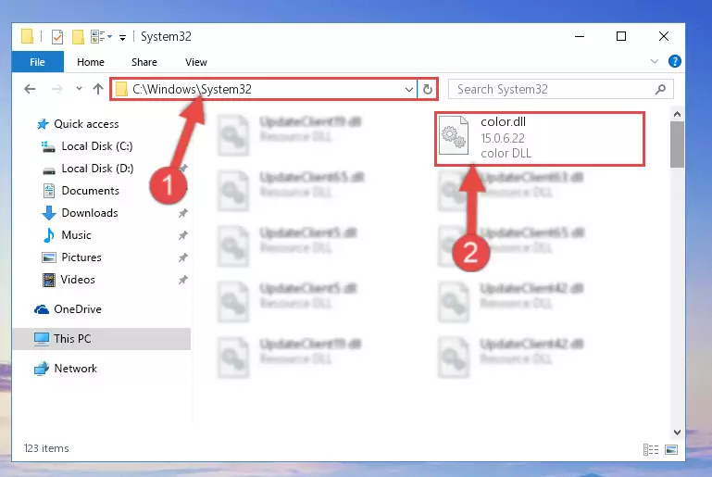Click the pin icon next to Downloads
The image size is (712, 477).
pos(183,213)
